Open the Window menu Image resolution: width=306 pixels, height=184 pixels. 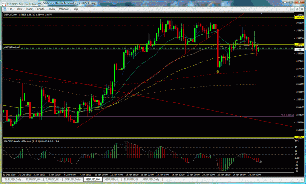coord(64,9)
